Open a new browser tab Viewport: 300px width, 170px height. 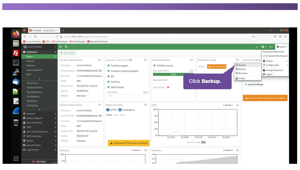click(63, 30)
